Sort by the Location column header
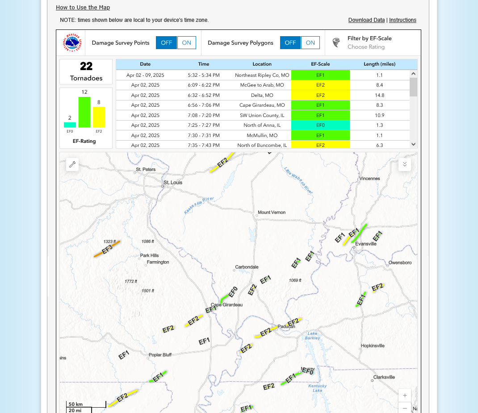 (262, 64)
